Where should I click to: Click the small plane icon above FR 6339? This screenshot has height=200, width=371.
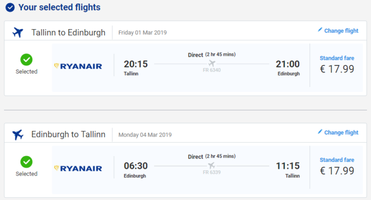212,166
